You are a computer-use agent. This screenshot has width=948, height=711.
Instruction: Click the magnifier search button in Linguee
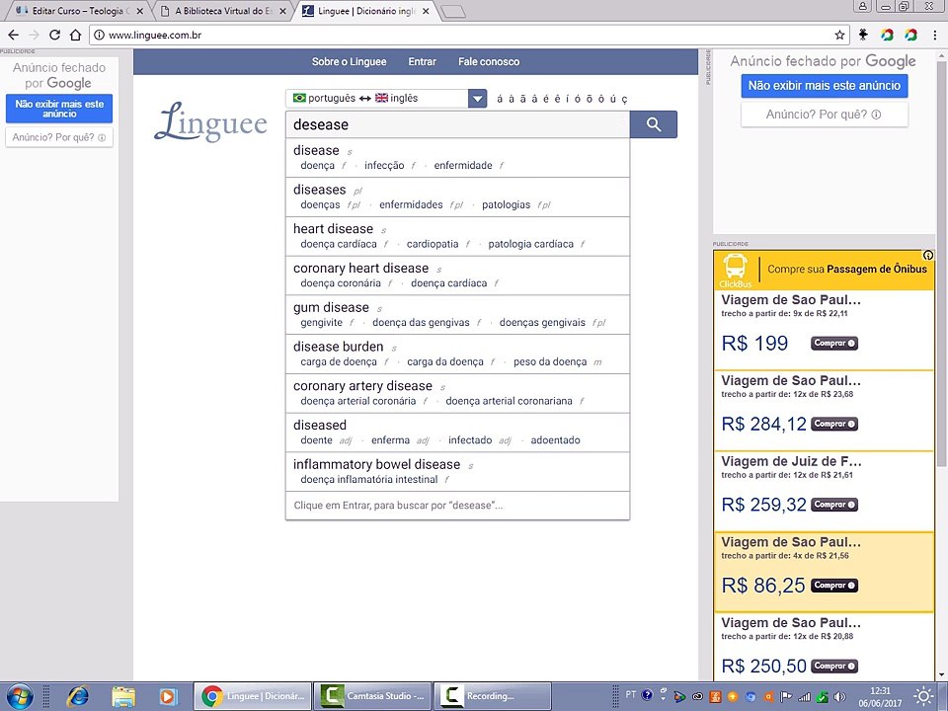654,124
